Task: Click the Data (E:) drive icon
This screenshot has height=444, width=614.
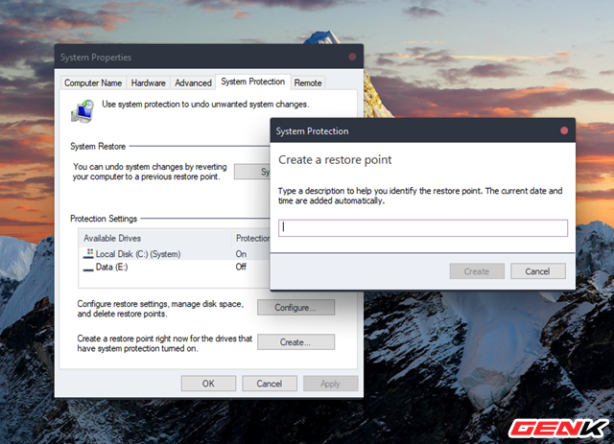Action: click(x=89, y=267)
